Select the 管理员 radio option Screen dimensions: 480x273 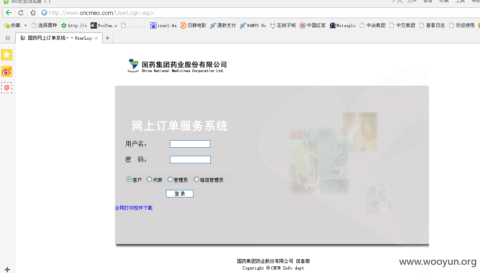click(x=170, y=179)
